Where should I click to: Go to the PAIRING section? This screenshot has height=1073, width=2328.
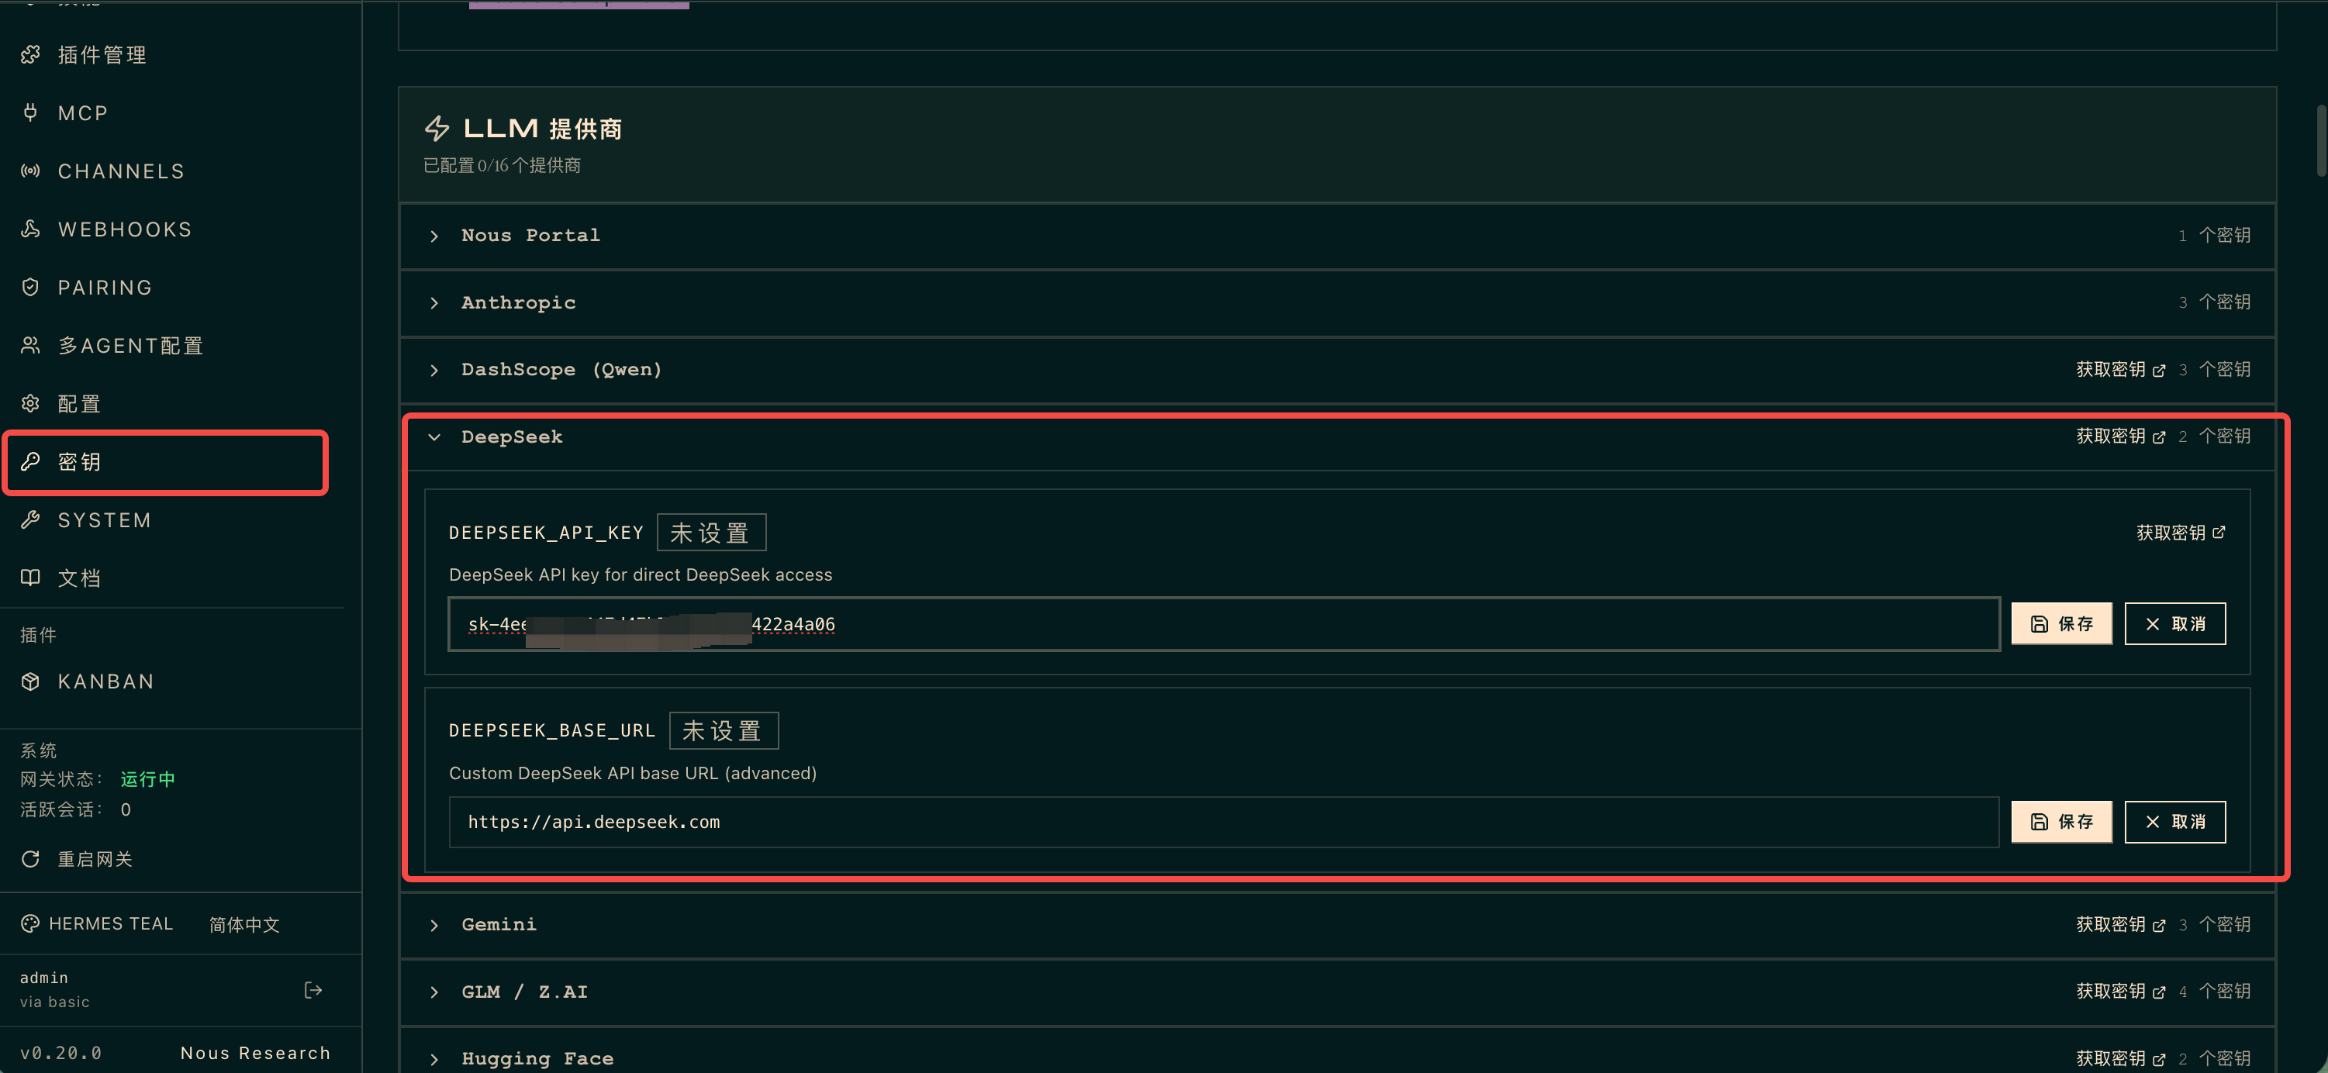click(x=105, y=287)
